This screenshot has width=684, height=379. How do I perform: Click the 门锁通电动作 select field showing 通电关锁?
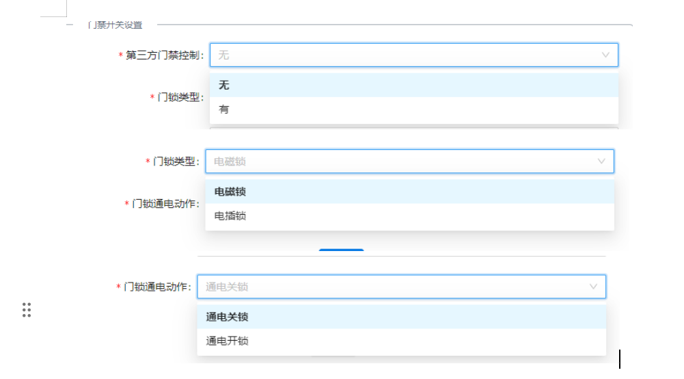pos(389,287)
